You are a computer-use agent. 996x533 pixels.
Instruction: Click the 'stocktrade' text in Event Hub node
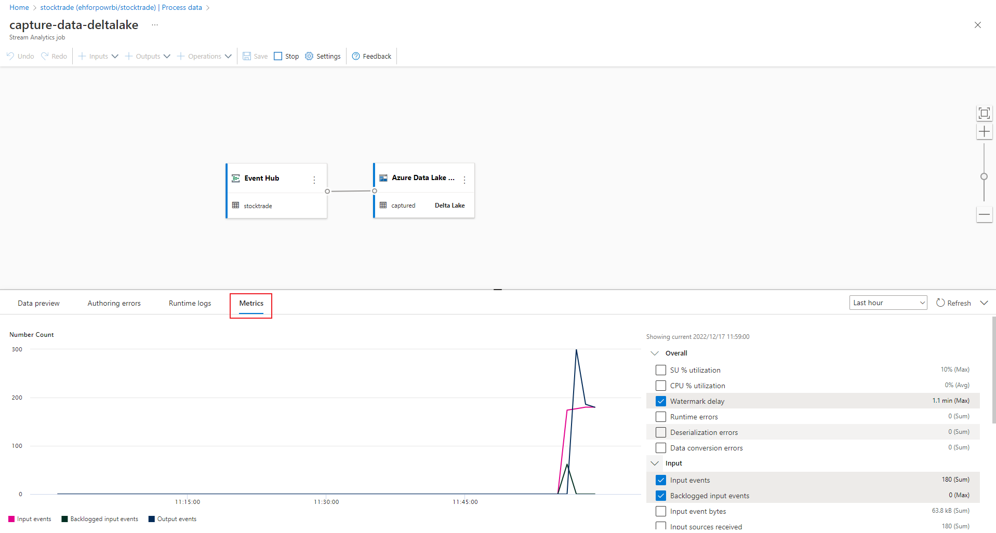tap(258, 206)
